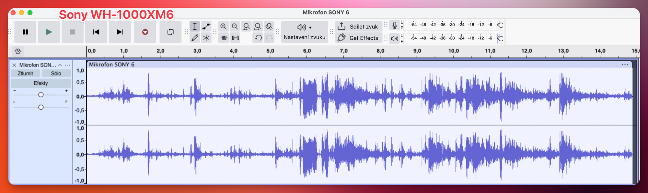Select the Multi-tool asterisk icon
Image resolution: width=648 pixels, height=193 pixels.
tap(206, 38)
